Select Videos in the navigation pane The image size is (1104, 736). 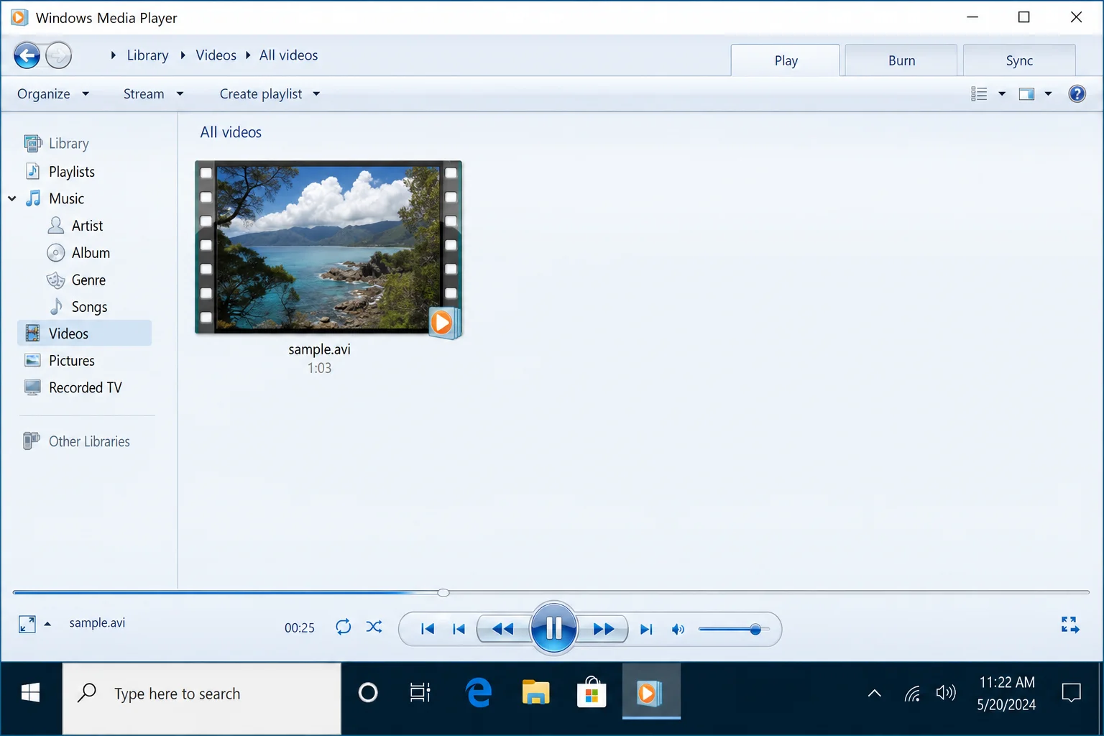click(84, 333)
